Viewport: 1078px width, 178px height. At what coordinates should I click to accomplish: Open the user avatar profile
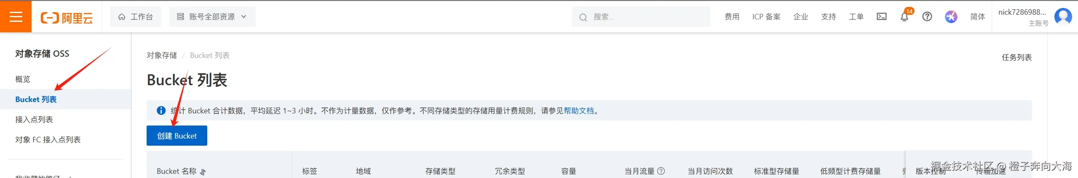click(1063, 17)
